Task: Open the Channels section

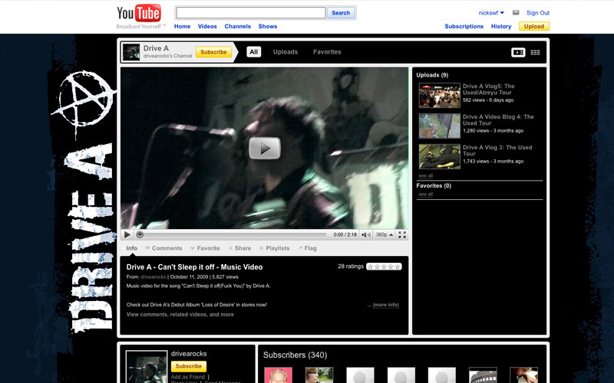Action: coord(237,26)
